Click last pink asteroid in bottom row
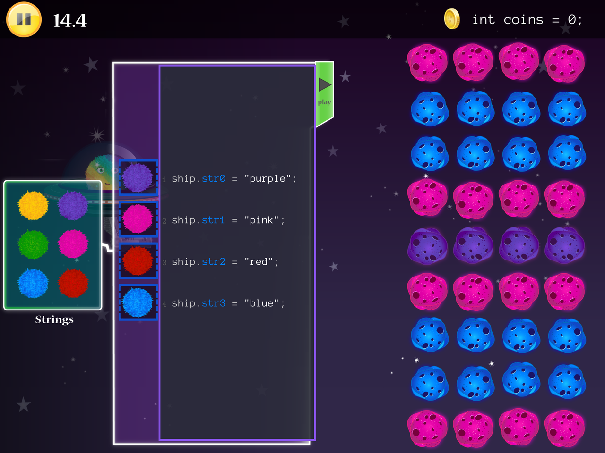This screenshot has height=453, width=605. (565, 428)
